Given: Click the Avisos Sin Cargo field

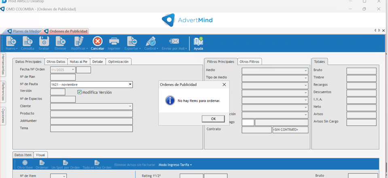Looking at the screenshot, I should tap(361, 123).
